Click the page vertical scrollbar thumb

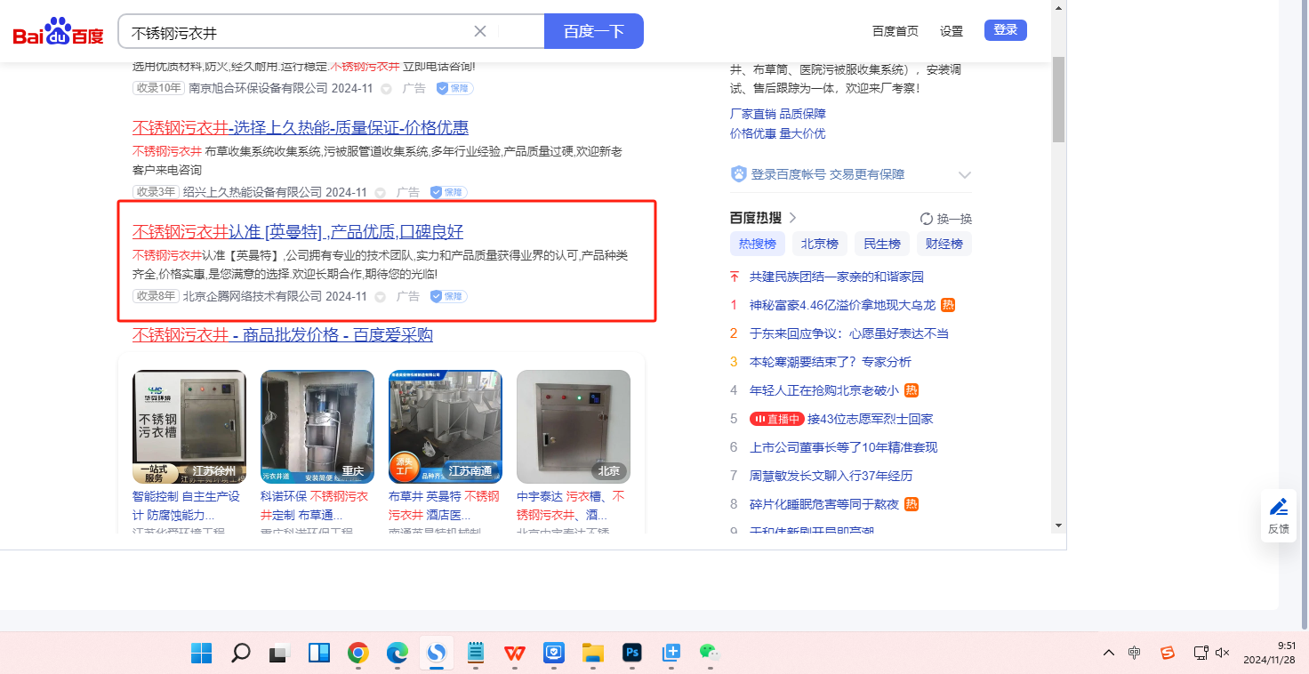click(1058, 98)
